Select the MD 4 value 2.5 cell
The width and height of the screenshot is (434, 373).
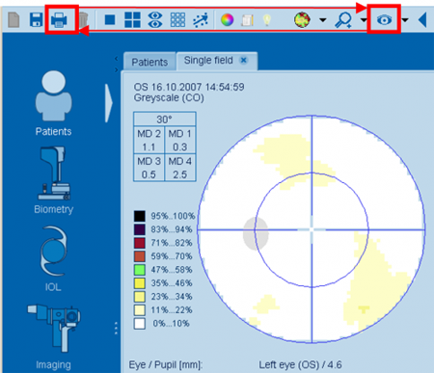coord(180,168)
